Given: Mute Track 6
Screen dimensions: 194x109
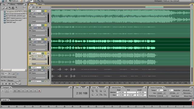Looking at the screenshot, I should click(x=43, y=25).
